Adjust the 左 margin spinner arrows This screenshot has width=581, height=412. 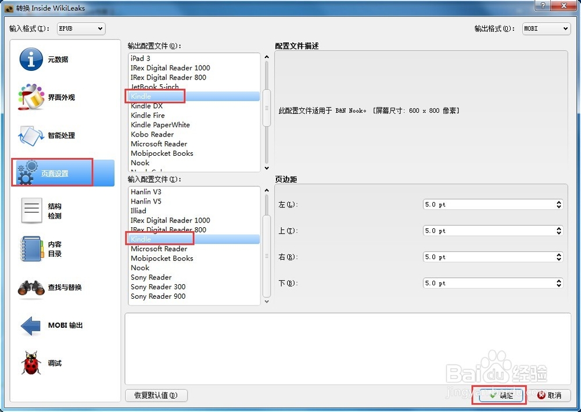click(x=559, y=205)
